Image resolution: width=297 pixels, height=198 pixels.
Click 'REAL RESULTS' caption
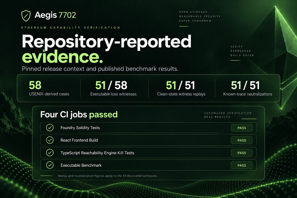217,117
